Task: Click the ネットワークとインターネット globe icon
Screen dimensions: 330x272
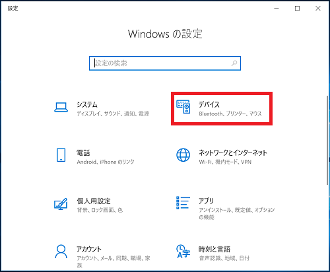Action: (x=183, y=155)
